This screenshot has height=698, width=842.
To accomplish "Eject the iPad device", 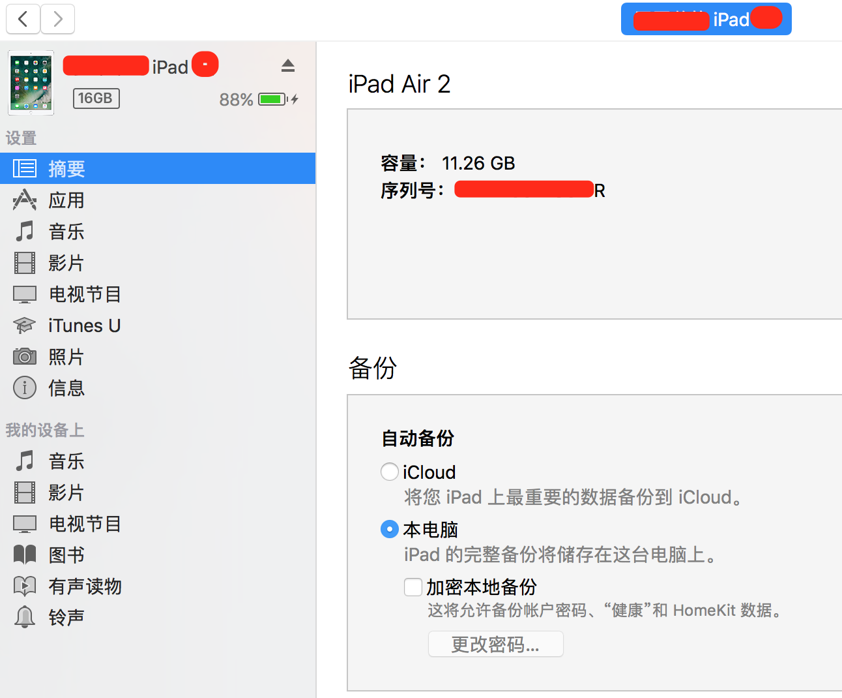I will pos(288,66).
